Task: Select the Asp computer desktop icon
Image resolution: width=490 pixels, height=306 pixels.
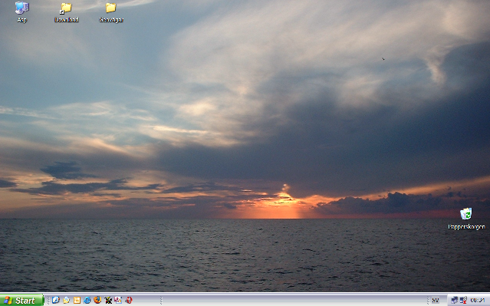Action: tap(22, 12)
